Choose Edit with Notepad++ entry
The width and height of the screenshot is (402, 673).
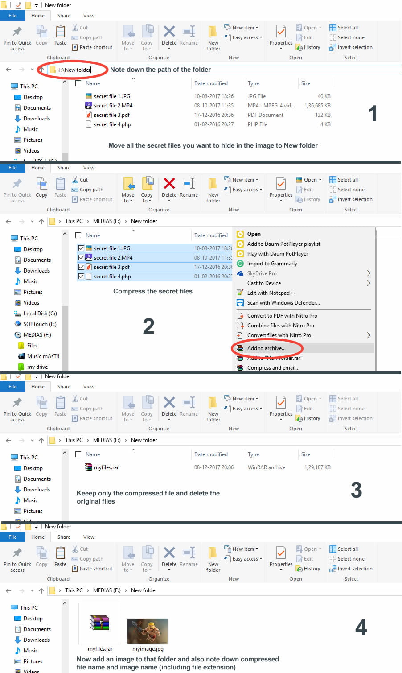click(x=271, y=293)
